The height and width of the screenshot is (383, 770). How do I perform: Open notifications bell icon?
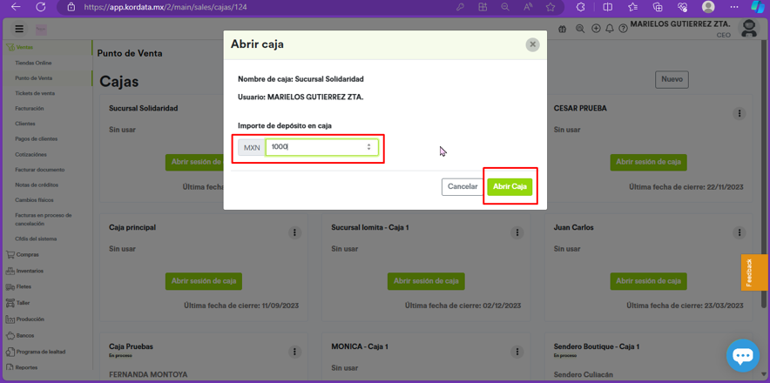(x=610, y=29)
